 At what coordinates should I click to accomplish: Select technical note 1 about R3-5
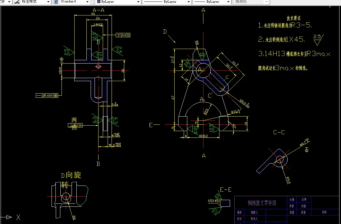[285, 25]
